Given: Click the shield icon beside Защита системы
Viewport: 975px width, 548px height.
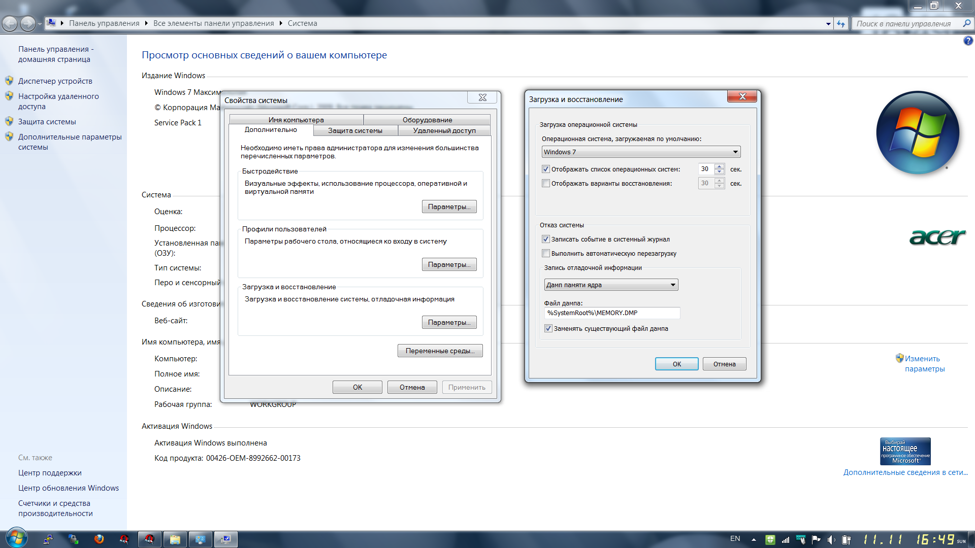Looking at the screenshot, I should [9, 121].
